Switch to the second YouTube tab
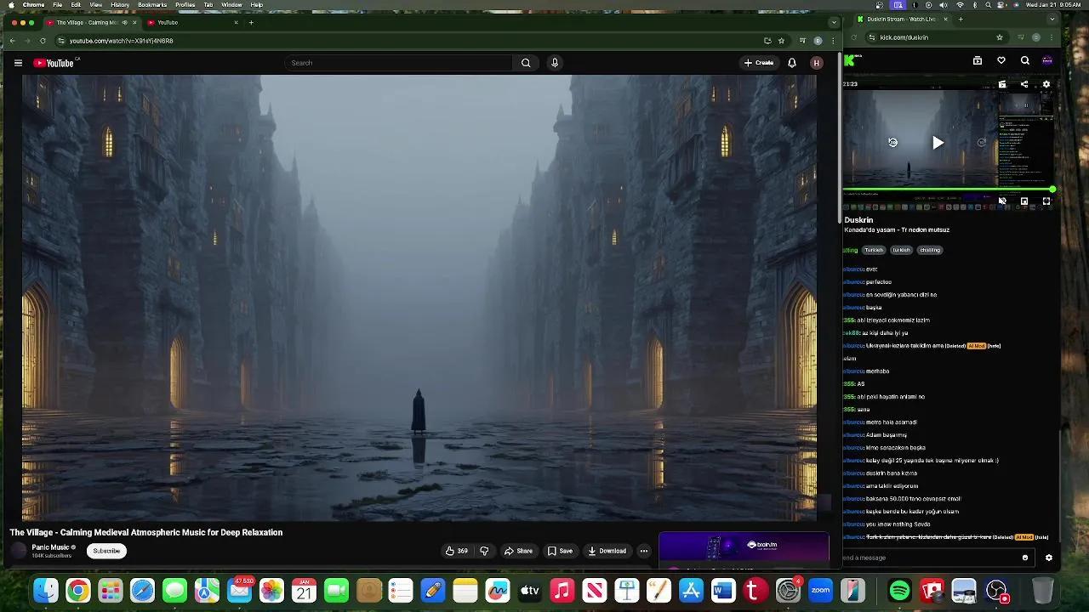 point(187,23)
